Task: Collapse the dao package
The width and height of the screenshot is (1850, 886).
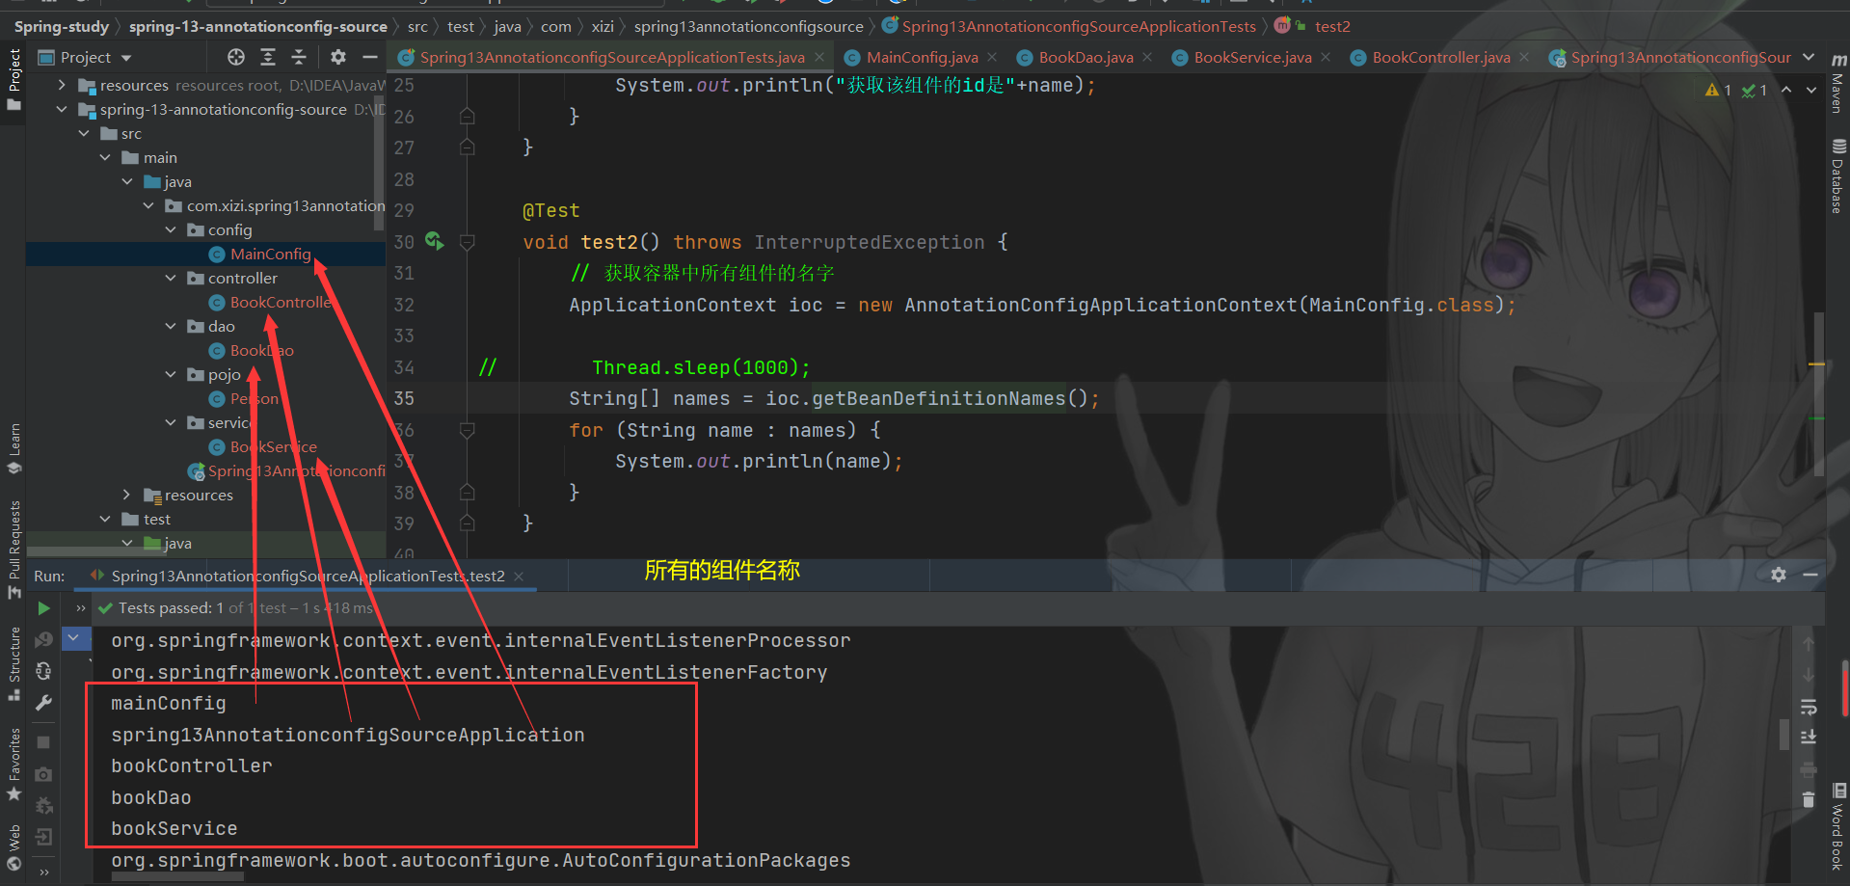Action: pyautogui.click(x=171, y=326)
